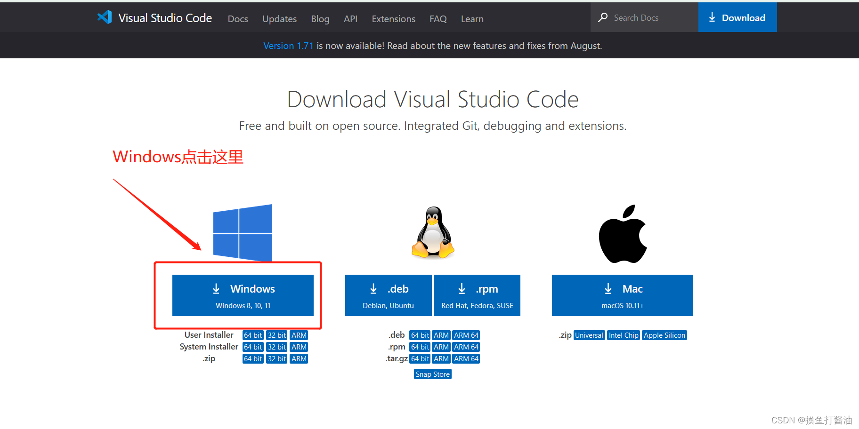
Task: Select Windows .zip 64 bit
Action: (x=253, y=358)
